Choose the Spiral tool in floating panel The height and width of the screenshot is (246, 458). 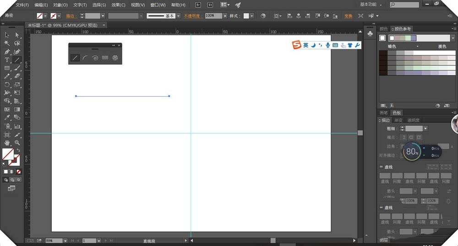95,58
